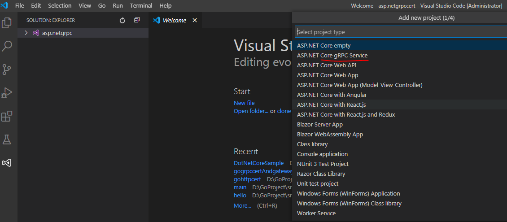Image resolution: width=507 pixels, height=222 pixels.
Task: Click the More... recent link
Action: 242,206
